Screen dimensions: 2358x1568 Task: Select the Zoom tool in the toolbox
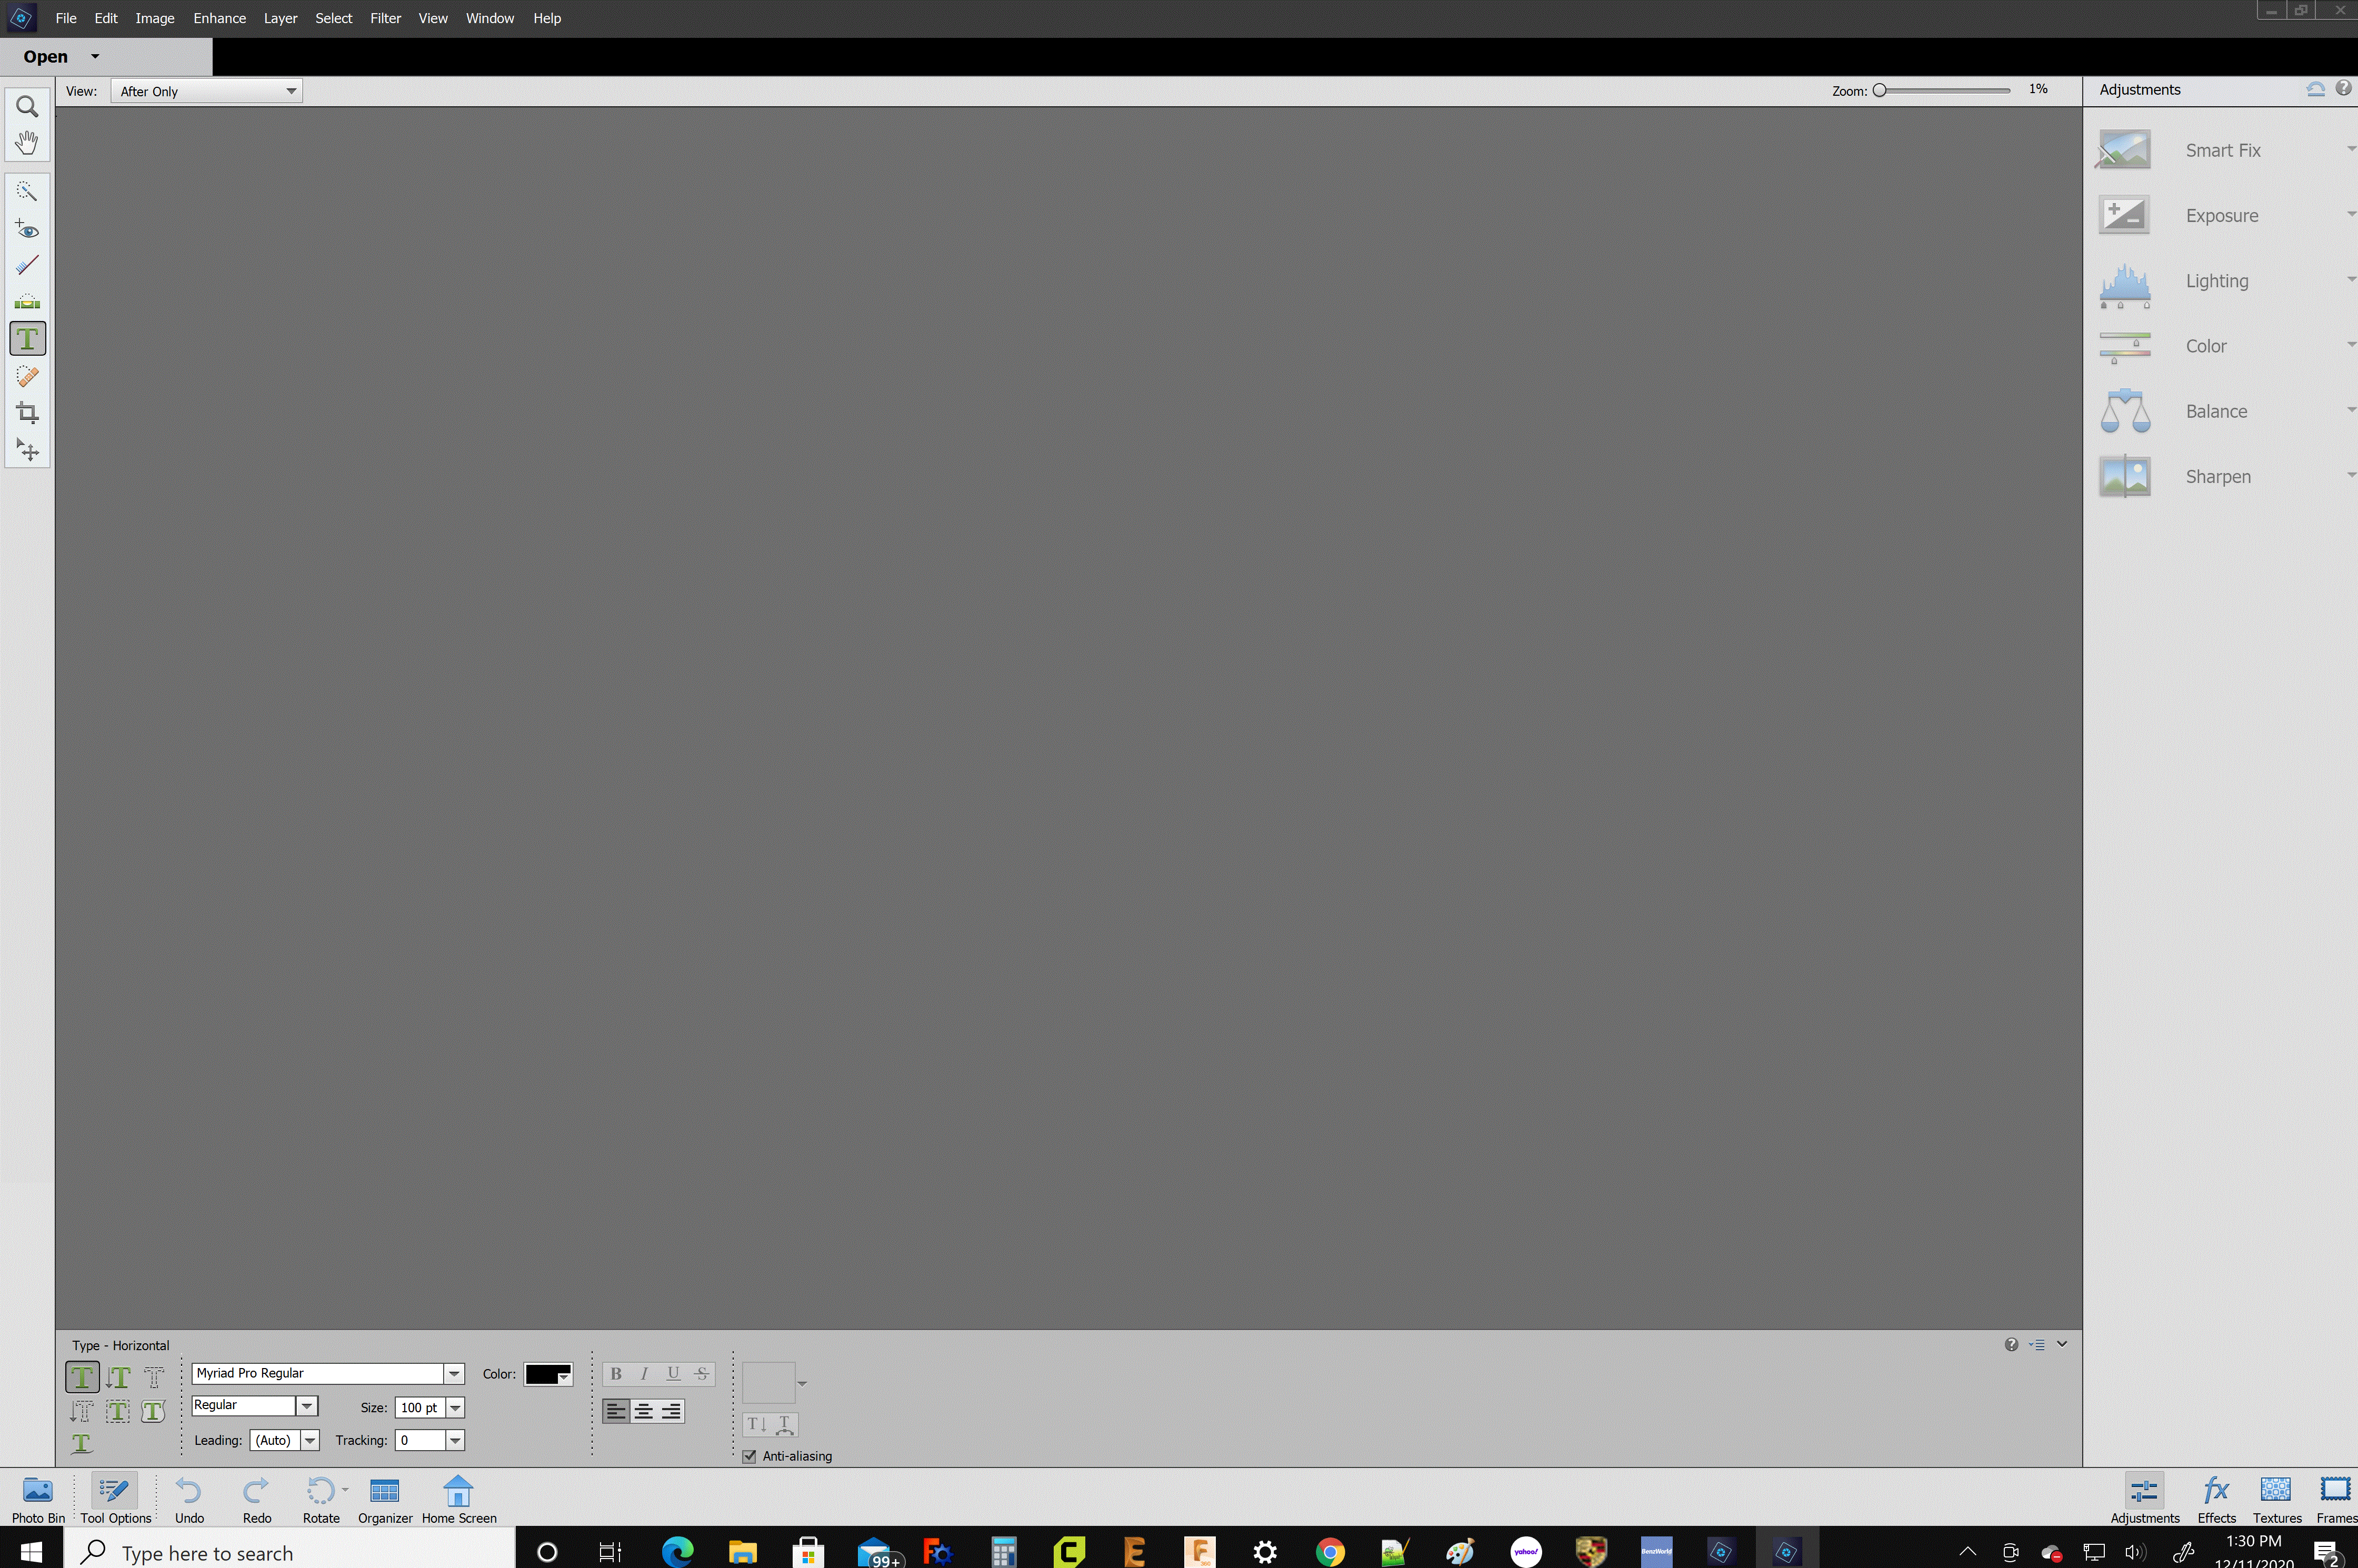pyautogui.click(x=27, y=106)
